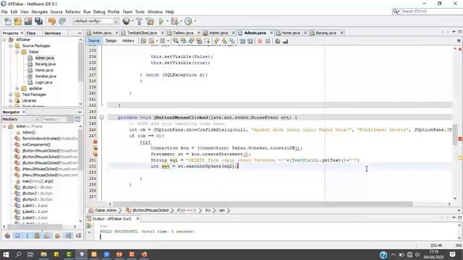The height and width of the screenshot is (260, 463).
Task: Switch to the Barang.java tab
Action: click(x=326, y=32)
